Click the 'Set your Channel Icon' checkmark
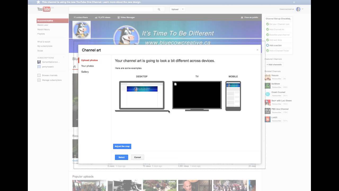339x191 pixels. pos(267,24)
